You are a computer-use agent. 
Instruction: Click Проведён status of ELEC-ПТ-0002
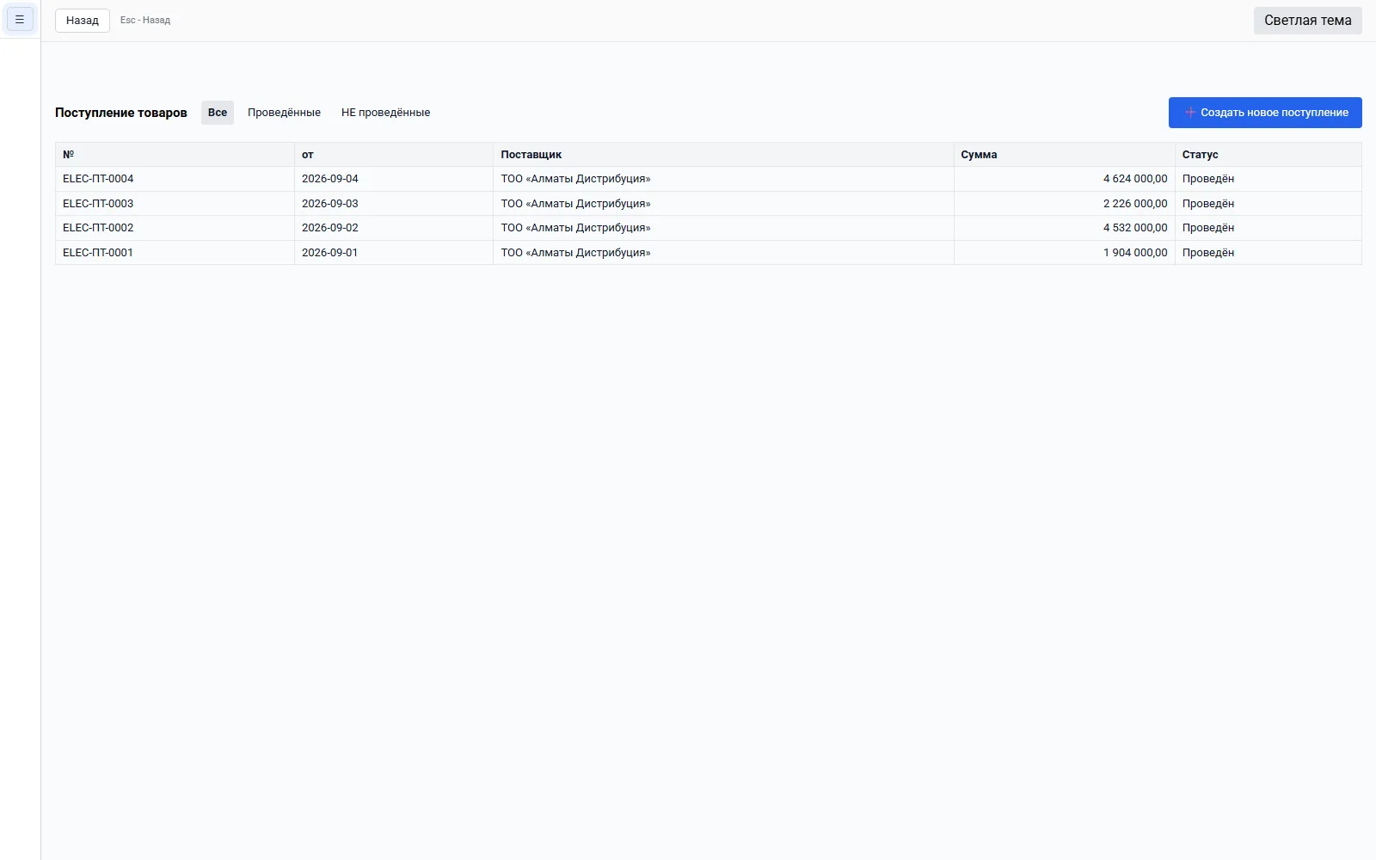(1208, 228)
